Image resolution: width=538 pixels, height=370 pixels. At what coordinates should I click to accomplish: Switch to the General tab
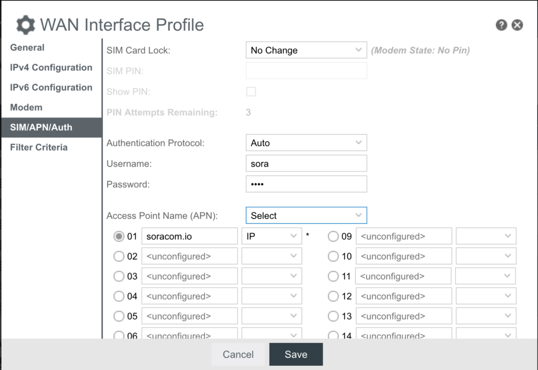tap(27, 48)
